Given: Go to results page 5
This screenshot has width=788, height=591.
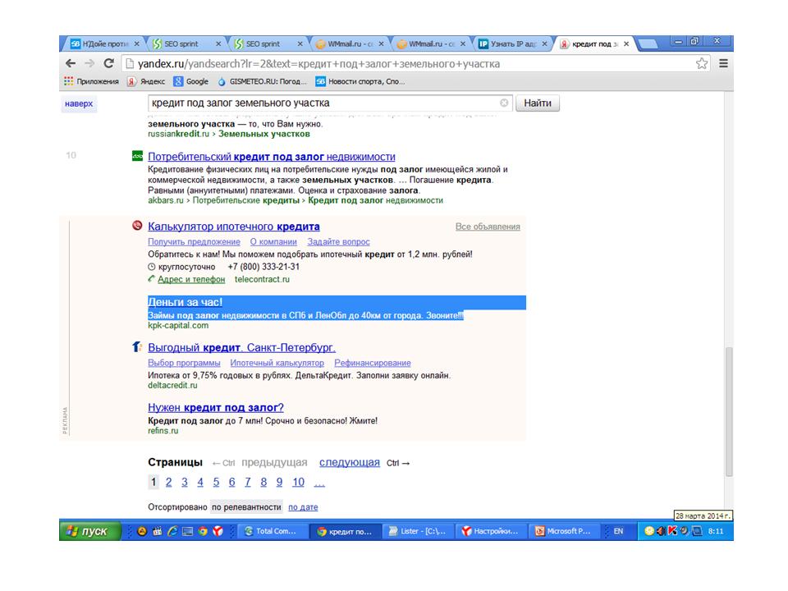Looking at the screenshot, I should pos(216,483).
